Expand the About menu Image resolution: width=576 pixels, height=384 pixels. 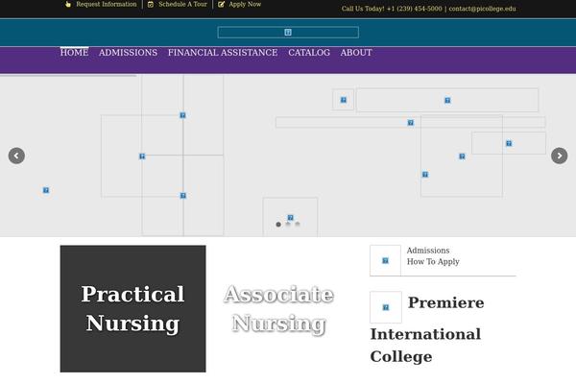tap(356, 53)
